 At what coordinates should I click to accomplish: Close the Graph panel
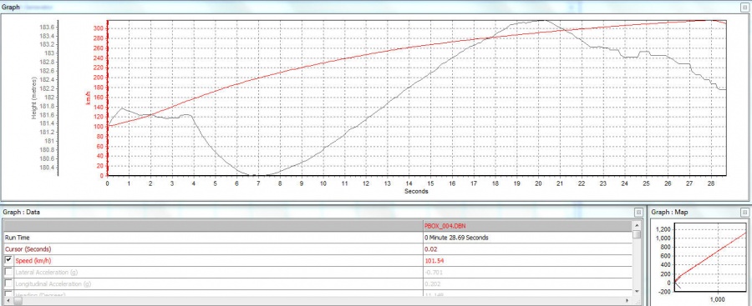(744, 8)
